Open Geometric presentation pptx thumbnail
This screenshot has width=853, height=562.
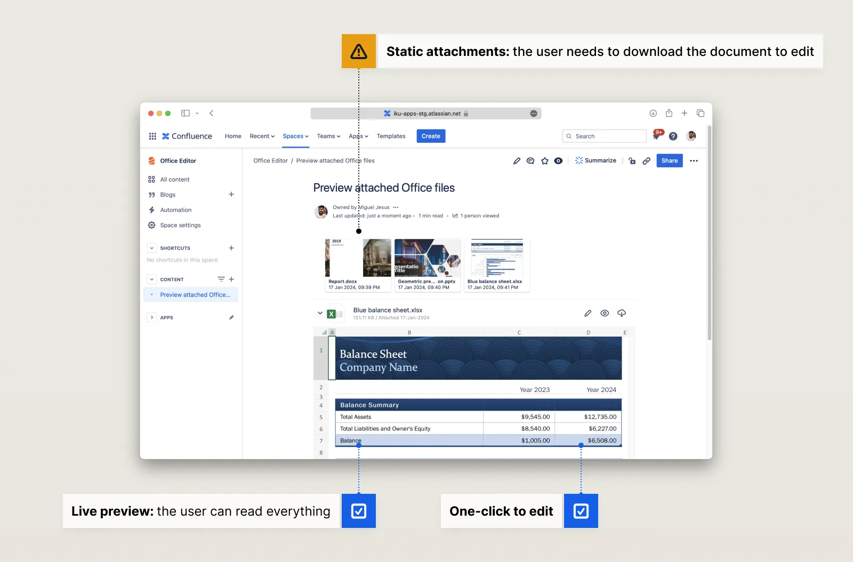(x=428, y=265)
